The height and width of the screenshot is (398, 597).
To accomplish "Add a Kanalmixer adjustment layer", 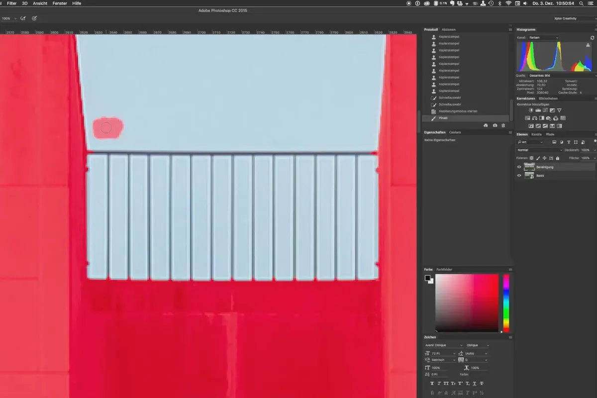I will [x=556, y=118].
